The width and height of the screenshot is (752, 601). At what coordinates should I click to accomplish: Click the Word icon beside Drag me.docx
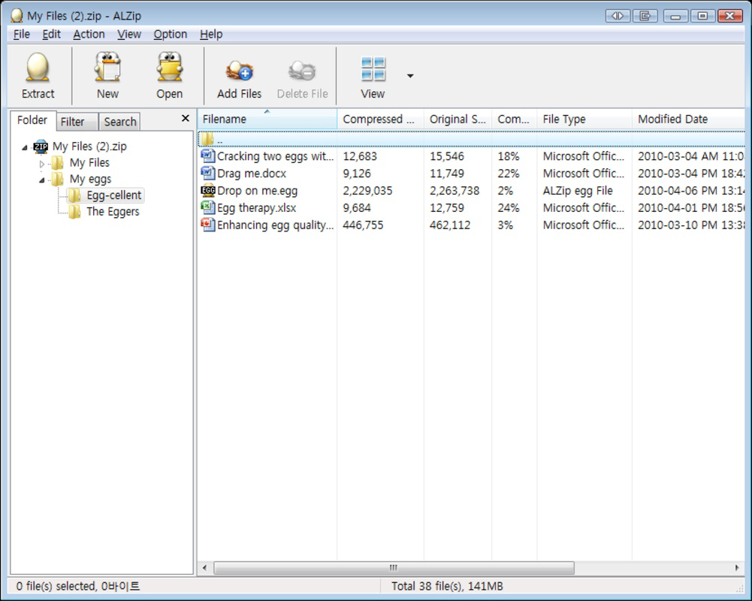pos(209,174)
